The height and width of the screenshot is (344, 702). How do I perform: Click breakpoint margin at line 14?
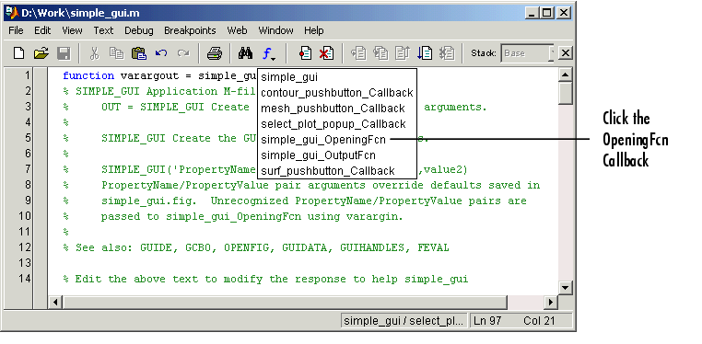point(41,279)
